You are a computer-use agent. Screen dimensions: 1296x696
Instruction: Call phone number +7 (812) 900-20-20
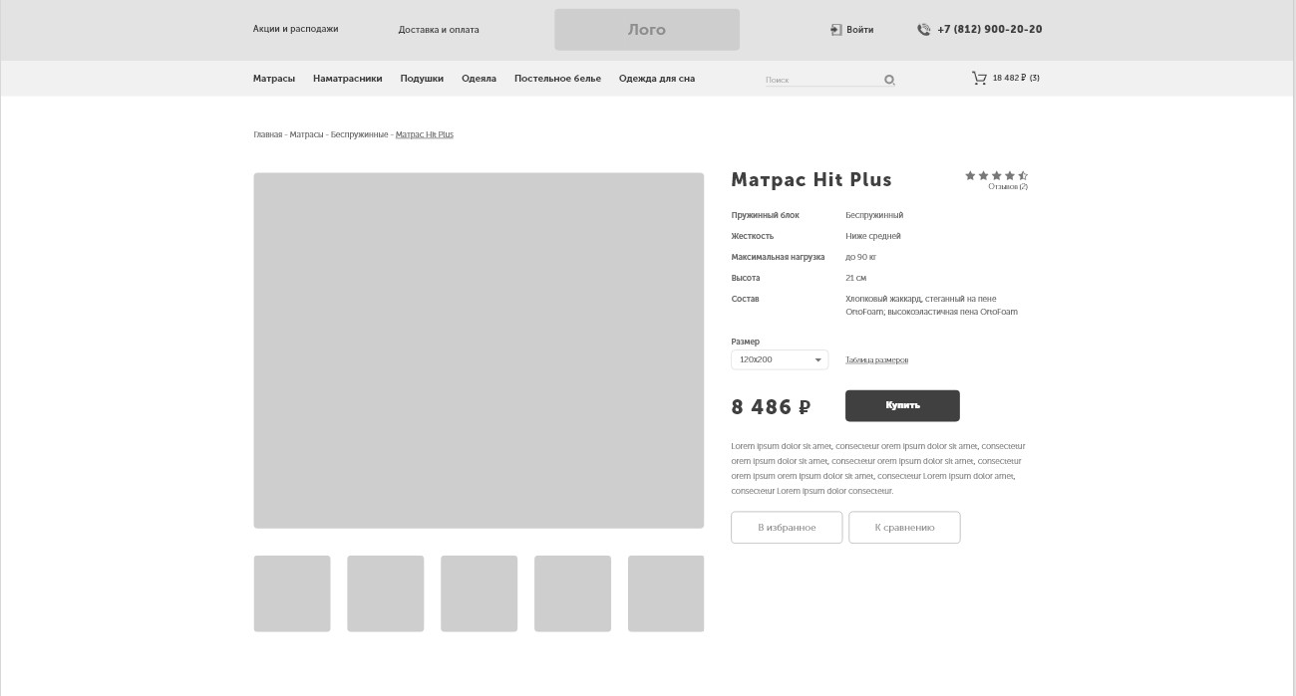coord(990,30)
